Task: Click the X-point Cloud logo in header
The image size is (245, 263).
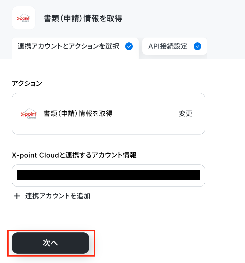Action: point(24,18)
